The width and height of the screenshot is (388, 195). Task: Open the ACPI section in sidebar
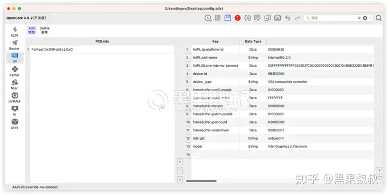click(x=15, y=32)
